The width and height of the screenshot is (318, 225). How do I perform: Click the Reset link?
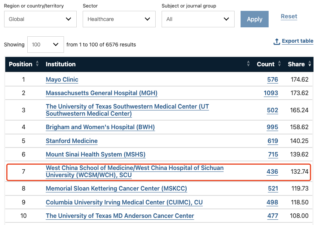pyautogui.click(x=289, y=16)
